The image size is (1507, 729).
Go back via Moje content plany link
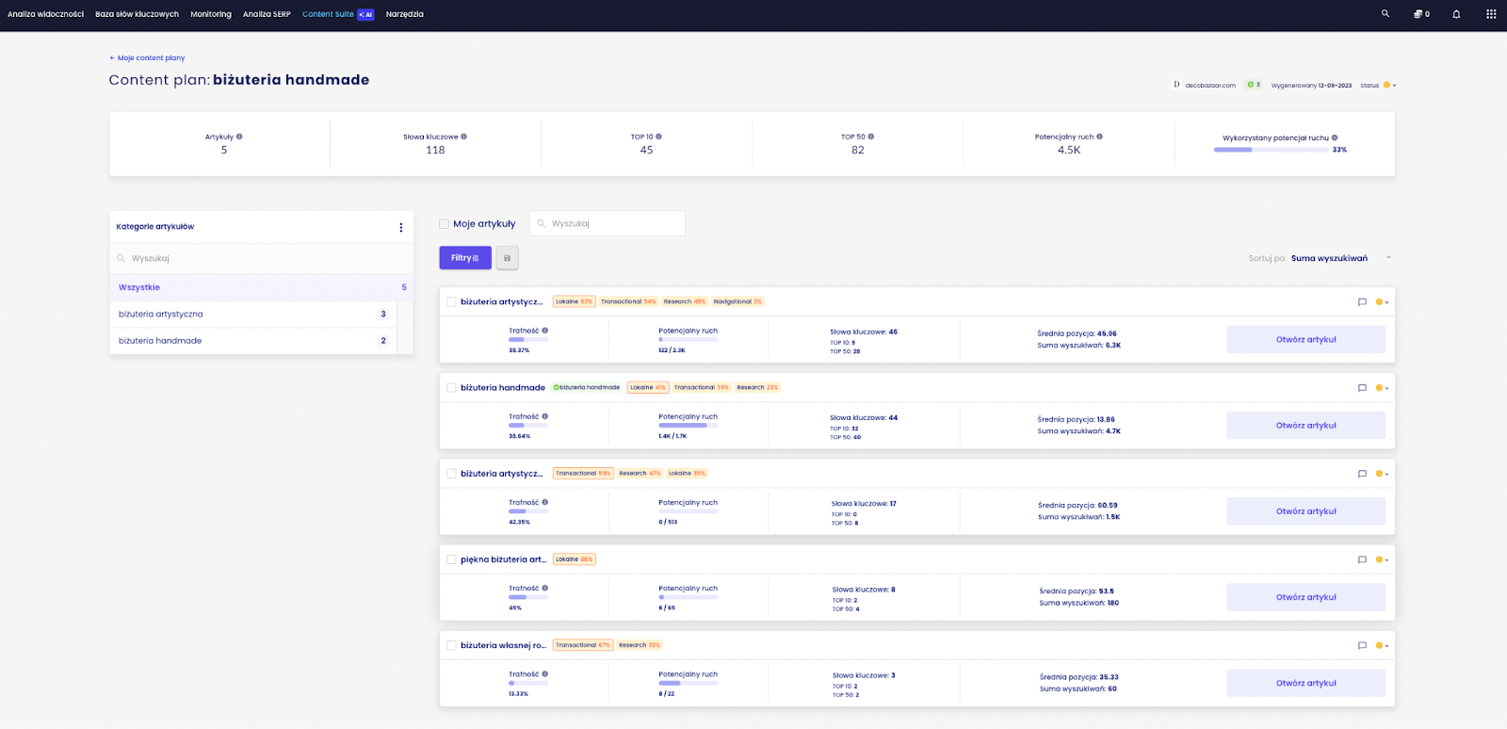click(x=147, y=58)
